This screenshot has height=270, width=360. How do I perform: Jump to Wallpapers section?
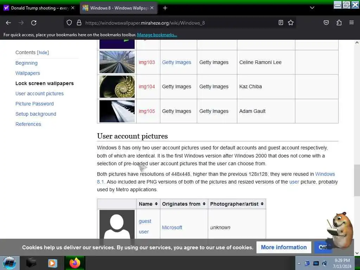pos(28,73)
